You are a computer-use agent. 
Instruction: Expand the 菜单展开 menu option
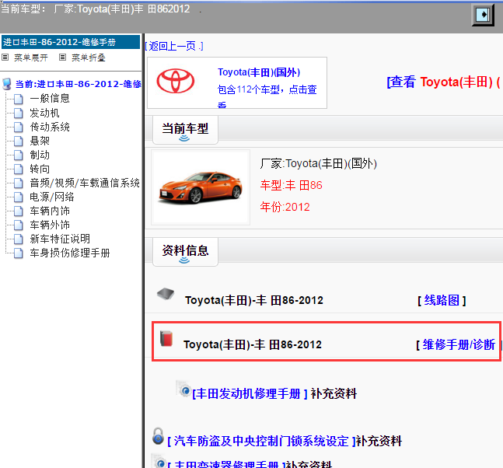(31, 58)
